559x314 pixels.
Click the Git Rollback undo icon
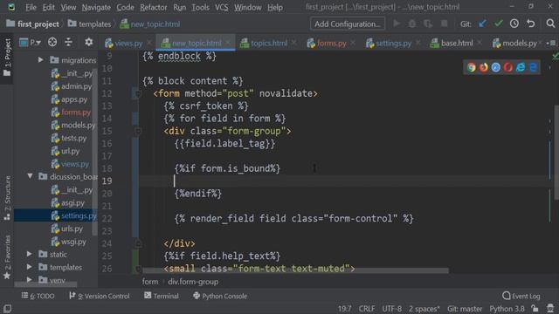pyautogui.click(x=531, y=24)
